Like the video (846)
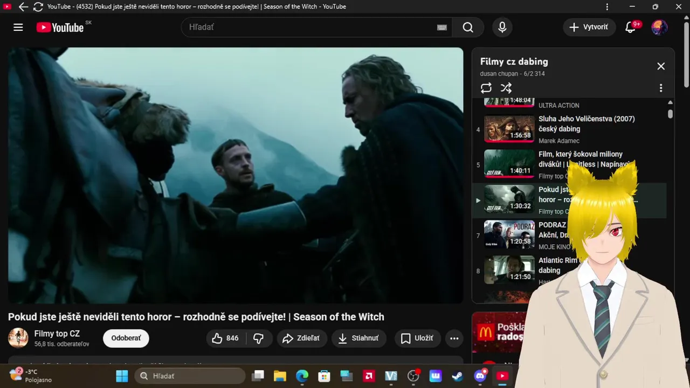This screenshot has height=388, width=690. tap(226, 338)
